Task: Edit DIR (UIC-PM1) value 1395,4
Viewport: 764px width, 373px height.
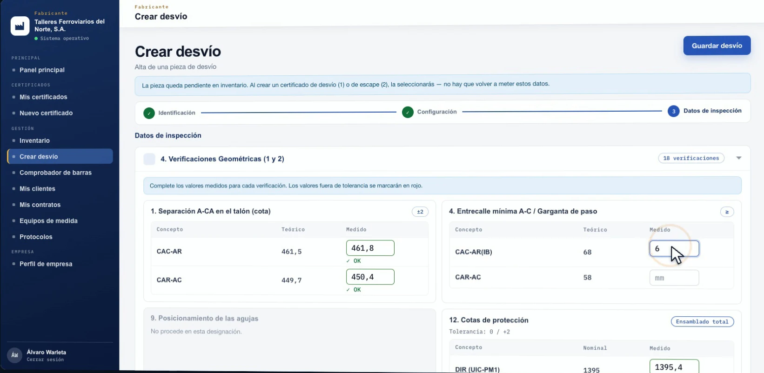Action: pyautogui.click(x=674, y=366)
